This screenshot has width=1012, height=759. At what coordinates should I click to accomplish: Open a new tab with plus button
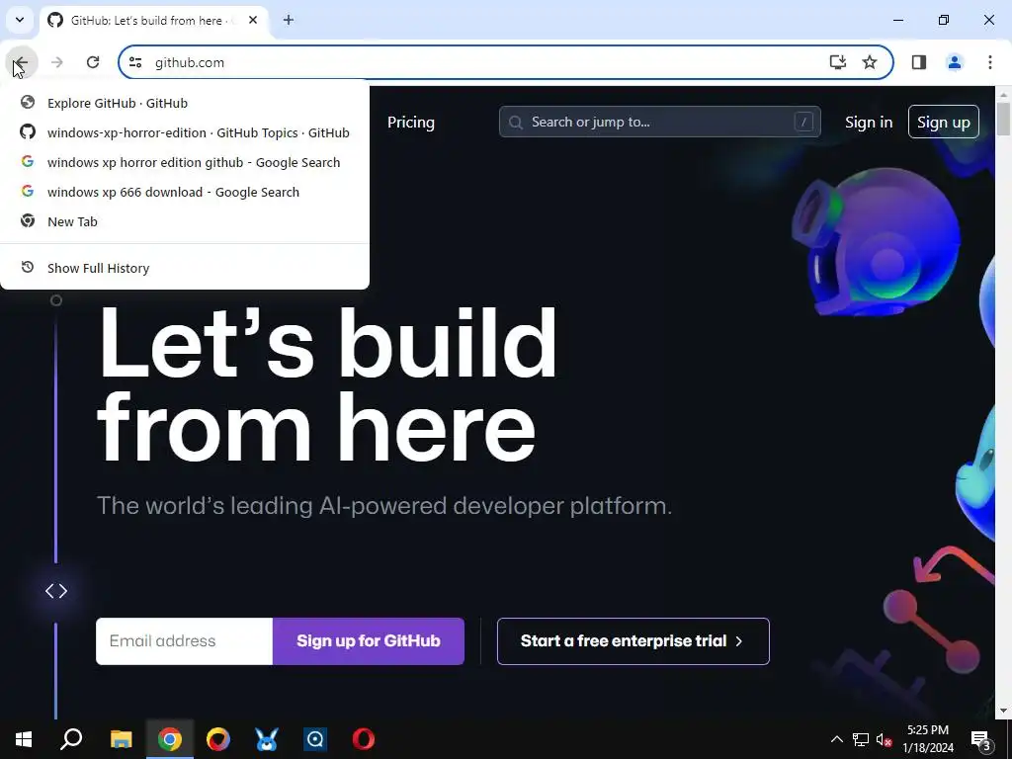point(289,20)
